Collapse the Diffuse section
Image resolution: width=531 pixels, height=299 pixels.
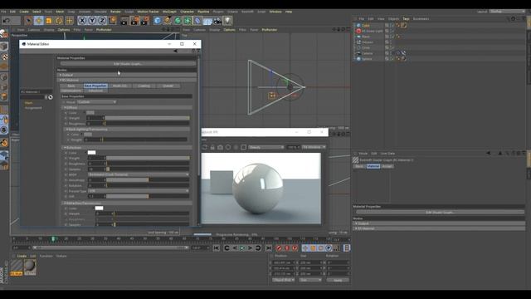[127, 107]
